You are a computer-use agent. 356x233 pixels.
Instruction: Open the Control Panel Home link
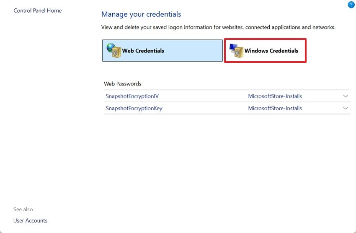point(37,10)
